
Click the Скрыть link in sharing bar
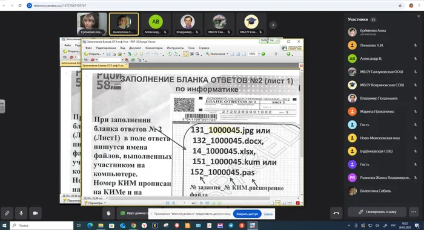268,214
